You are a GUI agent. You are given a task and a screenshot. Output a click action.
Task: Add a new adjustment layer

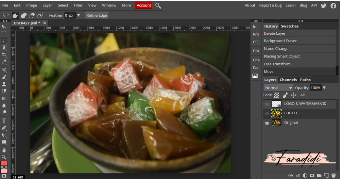coord(305,175)
